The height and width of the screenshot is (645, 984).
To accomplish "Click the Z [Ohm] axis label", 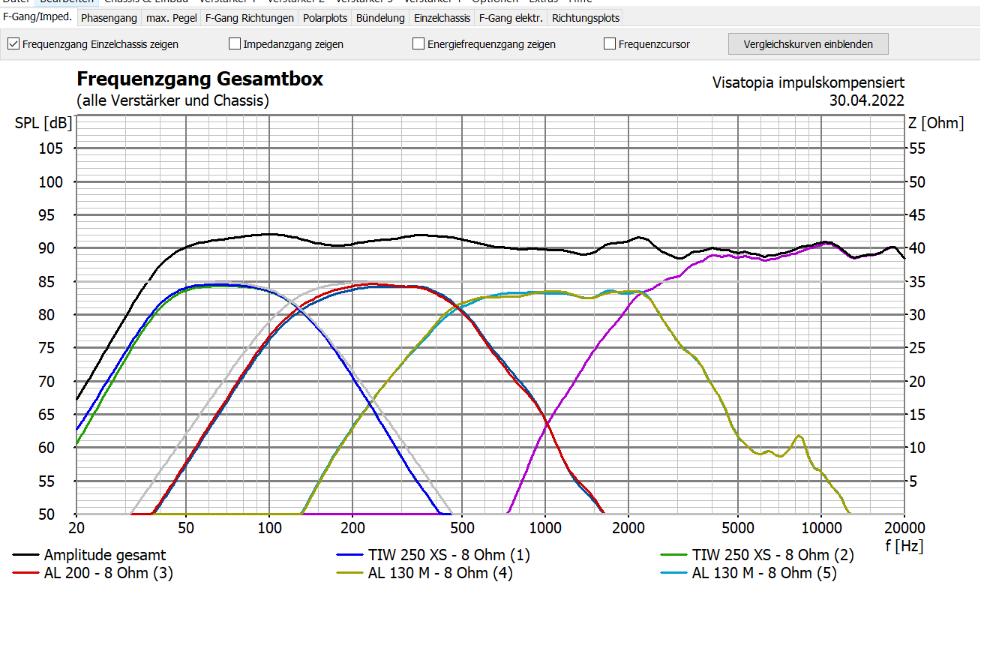I will click(937, 124).
